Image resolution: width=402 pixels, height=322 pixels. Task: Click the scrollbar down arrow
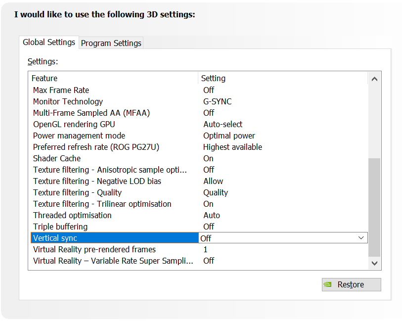pos(374,264)
